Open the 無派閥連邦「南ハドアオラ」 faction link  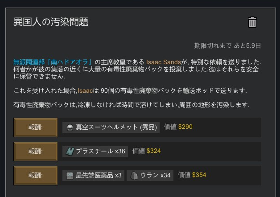click(53, 62)
